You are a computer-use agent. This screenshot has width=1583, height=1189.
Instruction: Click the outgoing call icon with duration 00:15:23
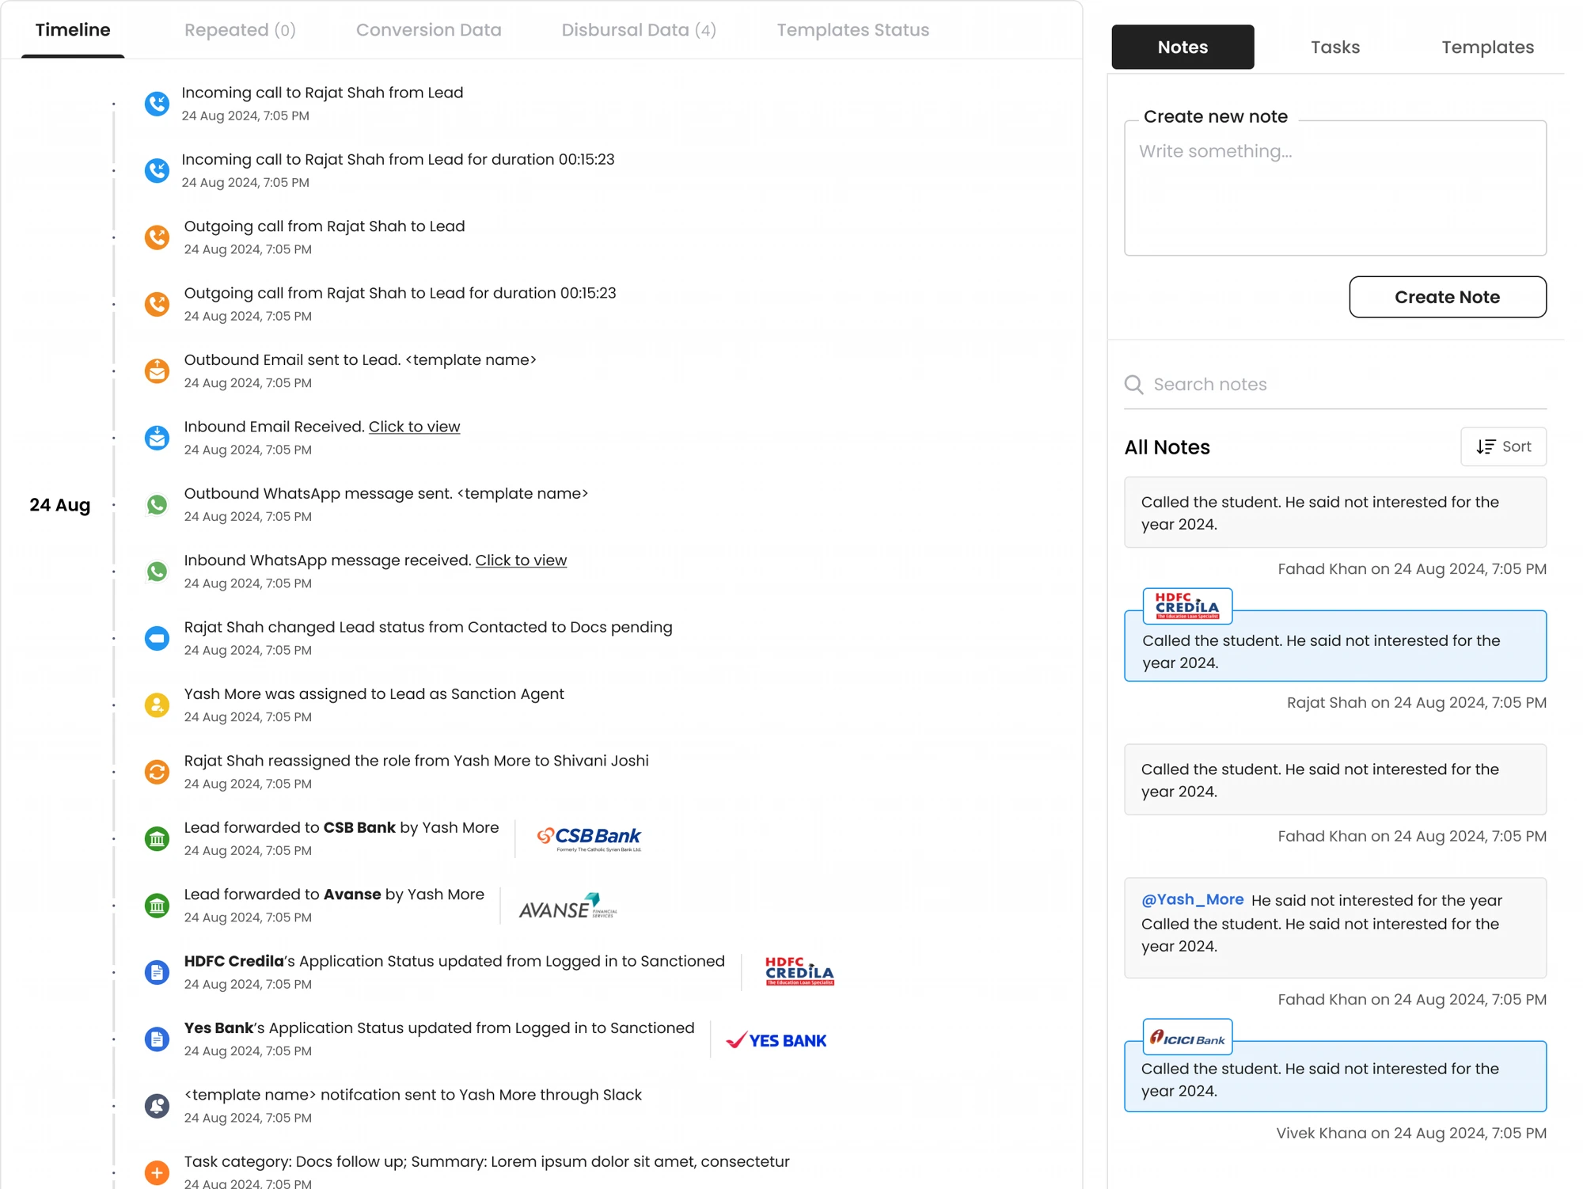157,304
